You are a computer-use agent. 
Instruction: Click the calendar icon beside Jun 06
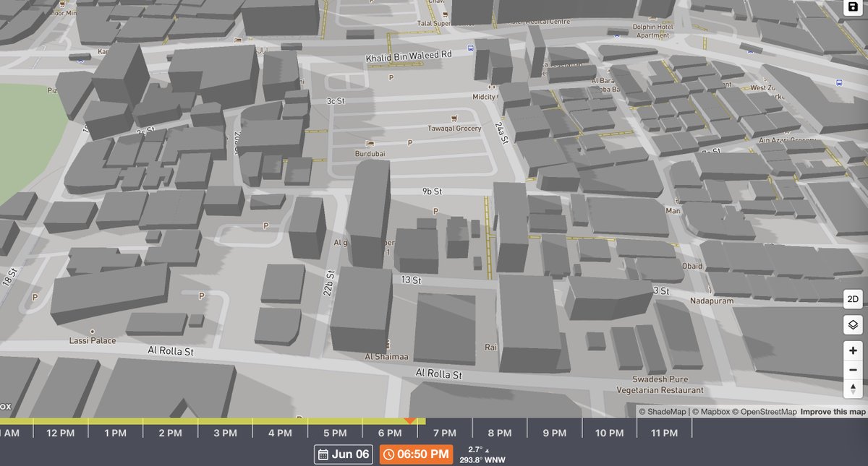coord(323,454)
